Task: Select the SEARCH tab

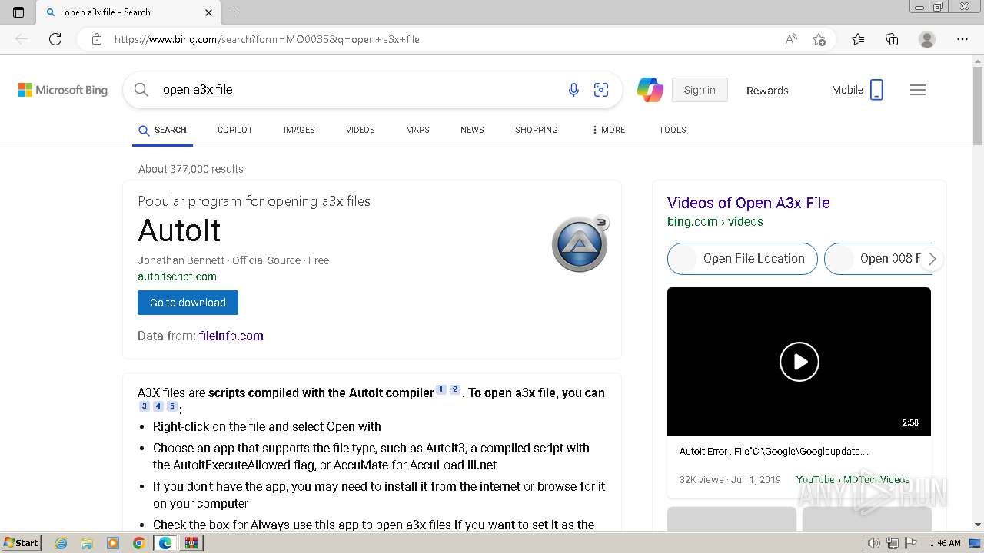Action: 162,130
